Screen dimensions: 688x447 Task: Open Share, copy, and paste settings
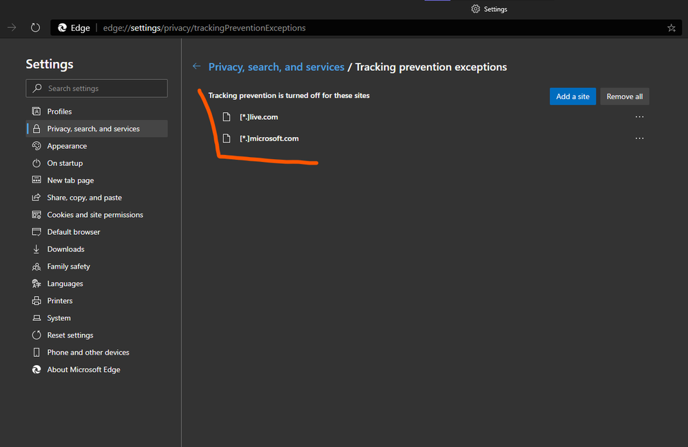[96, 198]
